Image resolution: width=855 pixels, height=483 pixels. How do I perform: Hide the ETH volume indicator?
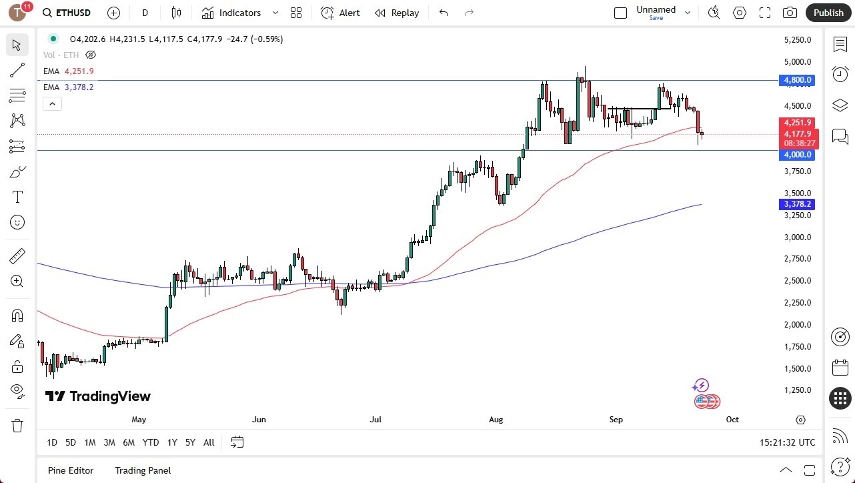[91, 55]
